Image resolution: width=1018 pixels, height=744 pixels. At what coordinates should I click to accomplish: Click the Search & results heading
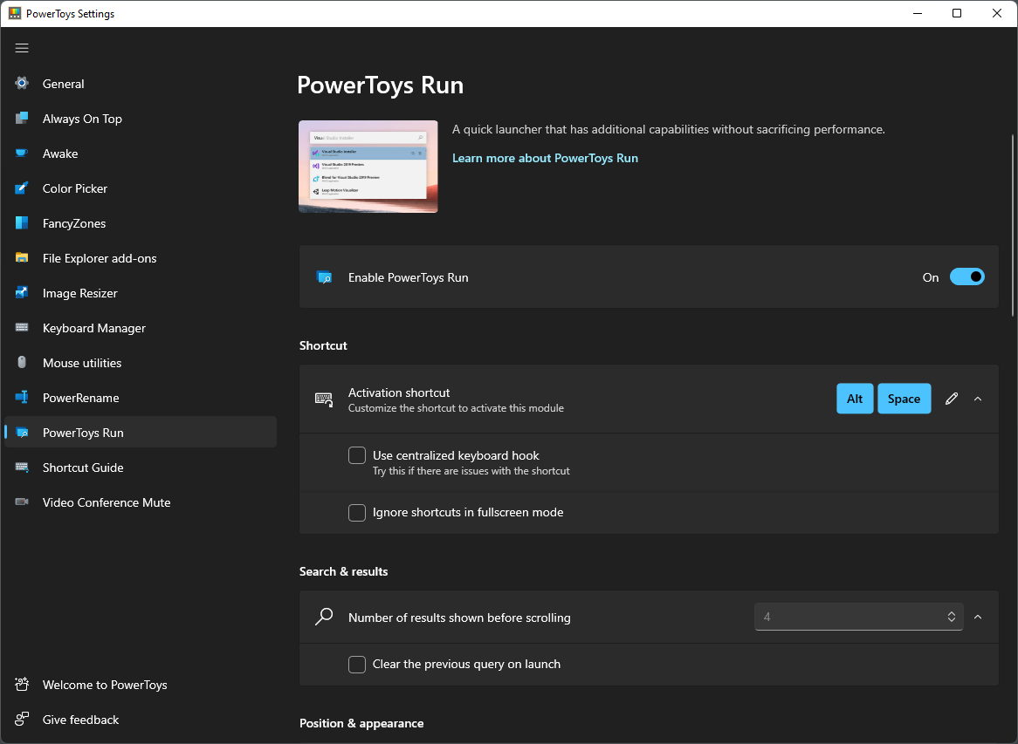343,571
